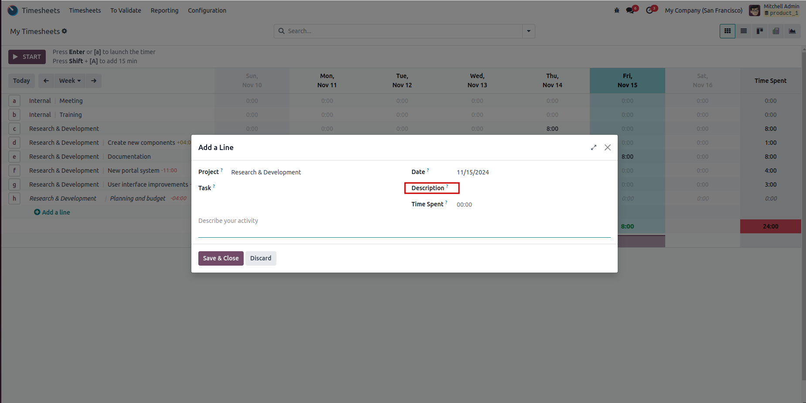Click Save & Close button
Screen dimensions: 806x403
tap(221, 258)
